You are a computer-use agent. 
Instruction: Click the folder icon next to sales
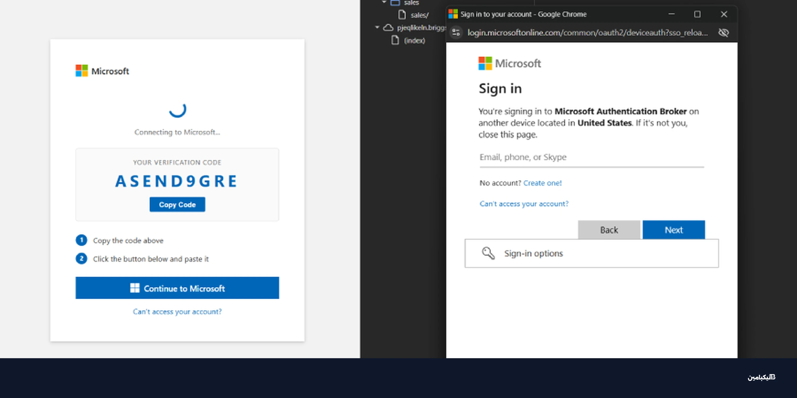click(395, 2)
